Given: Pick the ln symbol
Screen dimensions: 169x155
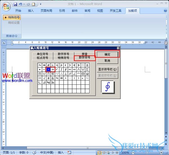Looking at the screenshot, I should (x=53, y=82).
